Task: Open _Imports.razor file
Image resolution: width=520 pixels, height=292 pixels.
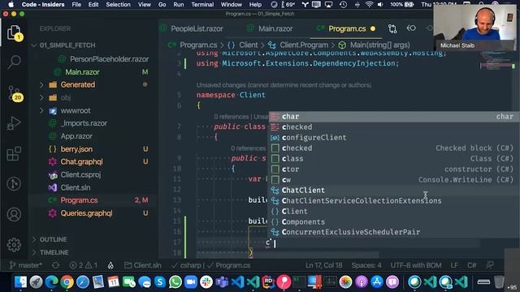Action: tap(84, 123)
